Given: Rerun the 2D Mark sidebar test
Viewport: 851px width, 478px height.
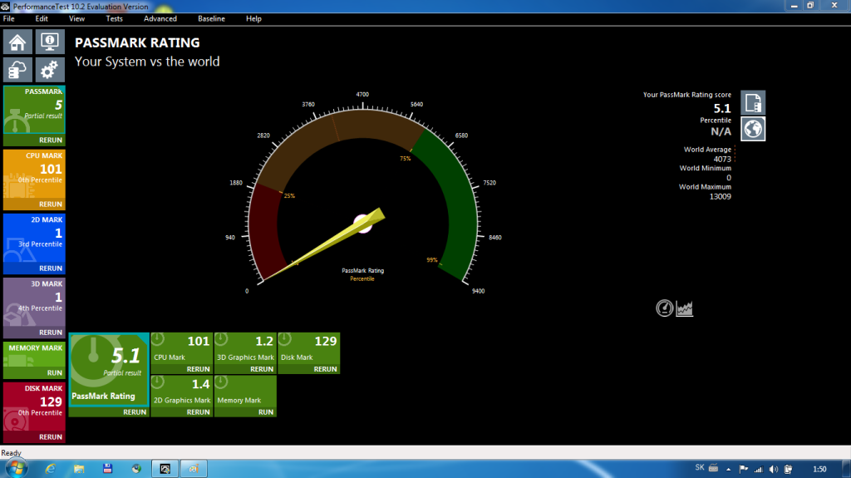Looking at the screenshot, I should pos(51,269).
